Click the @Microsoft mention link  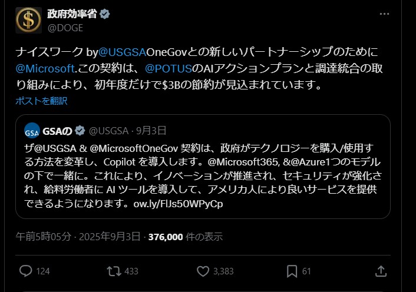pyautogui.click(x=45, y=69)
